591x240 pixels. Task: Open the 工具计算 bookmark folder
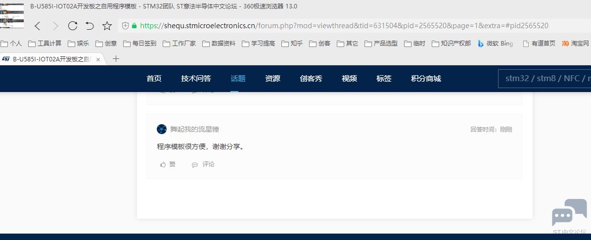(45, 44)
